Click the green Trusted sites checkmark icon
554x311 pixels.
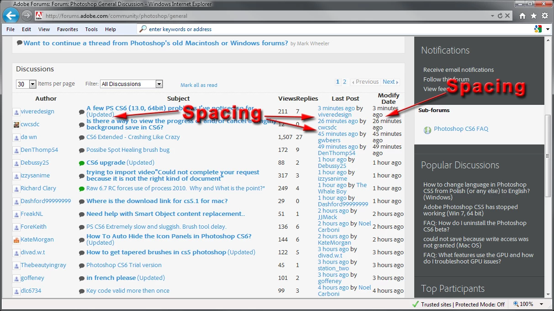(x=416, y=304)
